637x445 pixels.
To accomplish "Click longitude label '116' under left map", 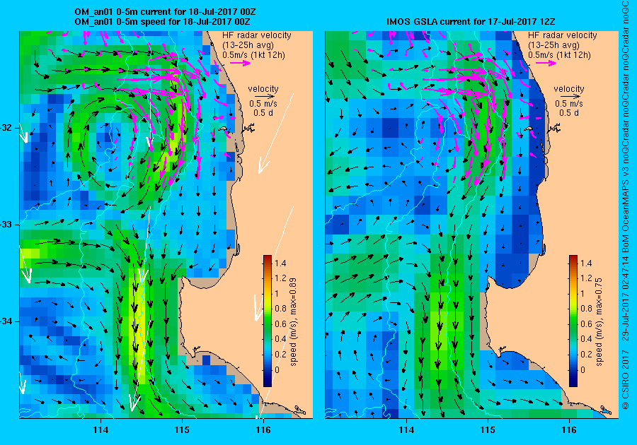I will pos(263,430).
